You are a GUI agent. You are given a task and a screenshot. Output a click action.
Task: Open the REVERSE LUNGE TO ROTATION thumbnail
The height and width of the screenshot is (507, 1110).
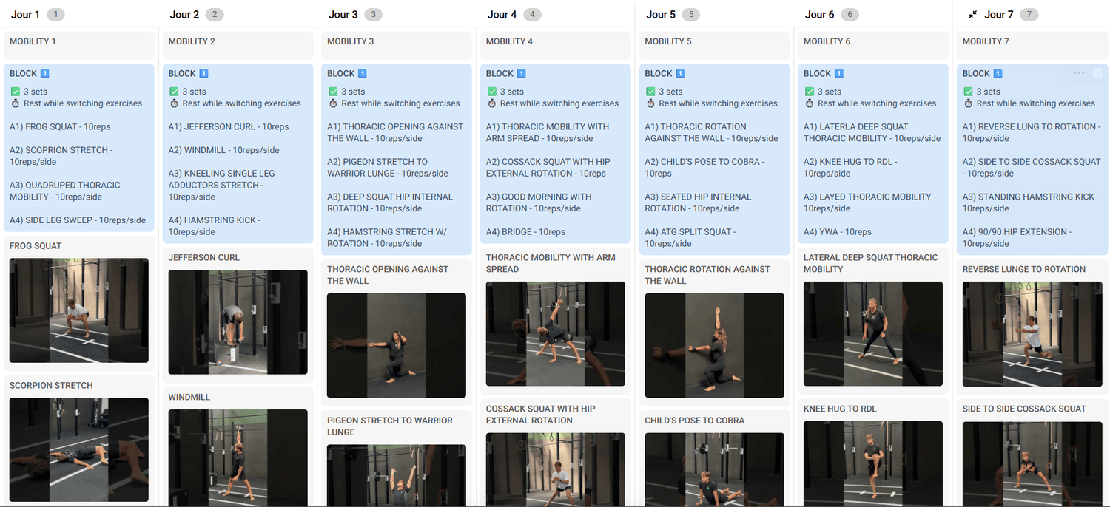(1032, 333)
